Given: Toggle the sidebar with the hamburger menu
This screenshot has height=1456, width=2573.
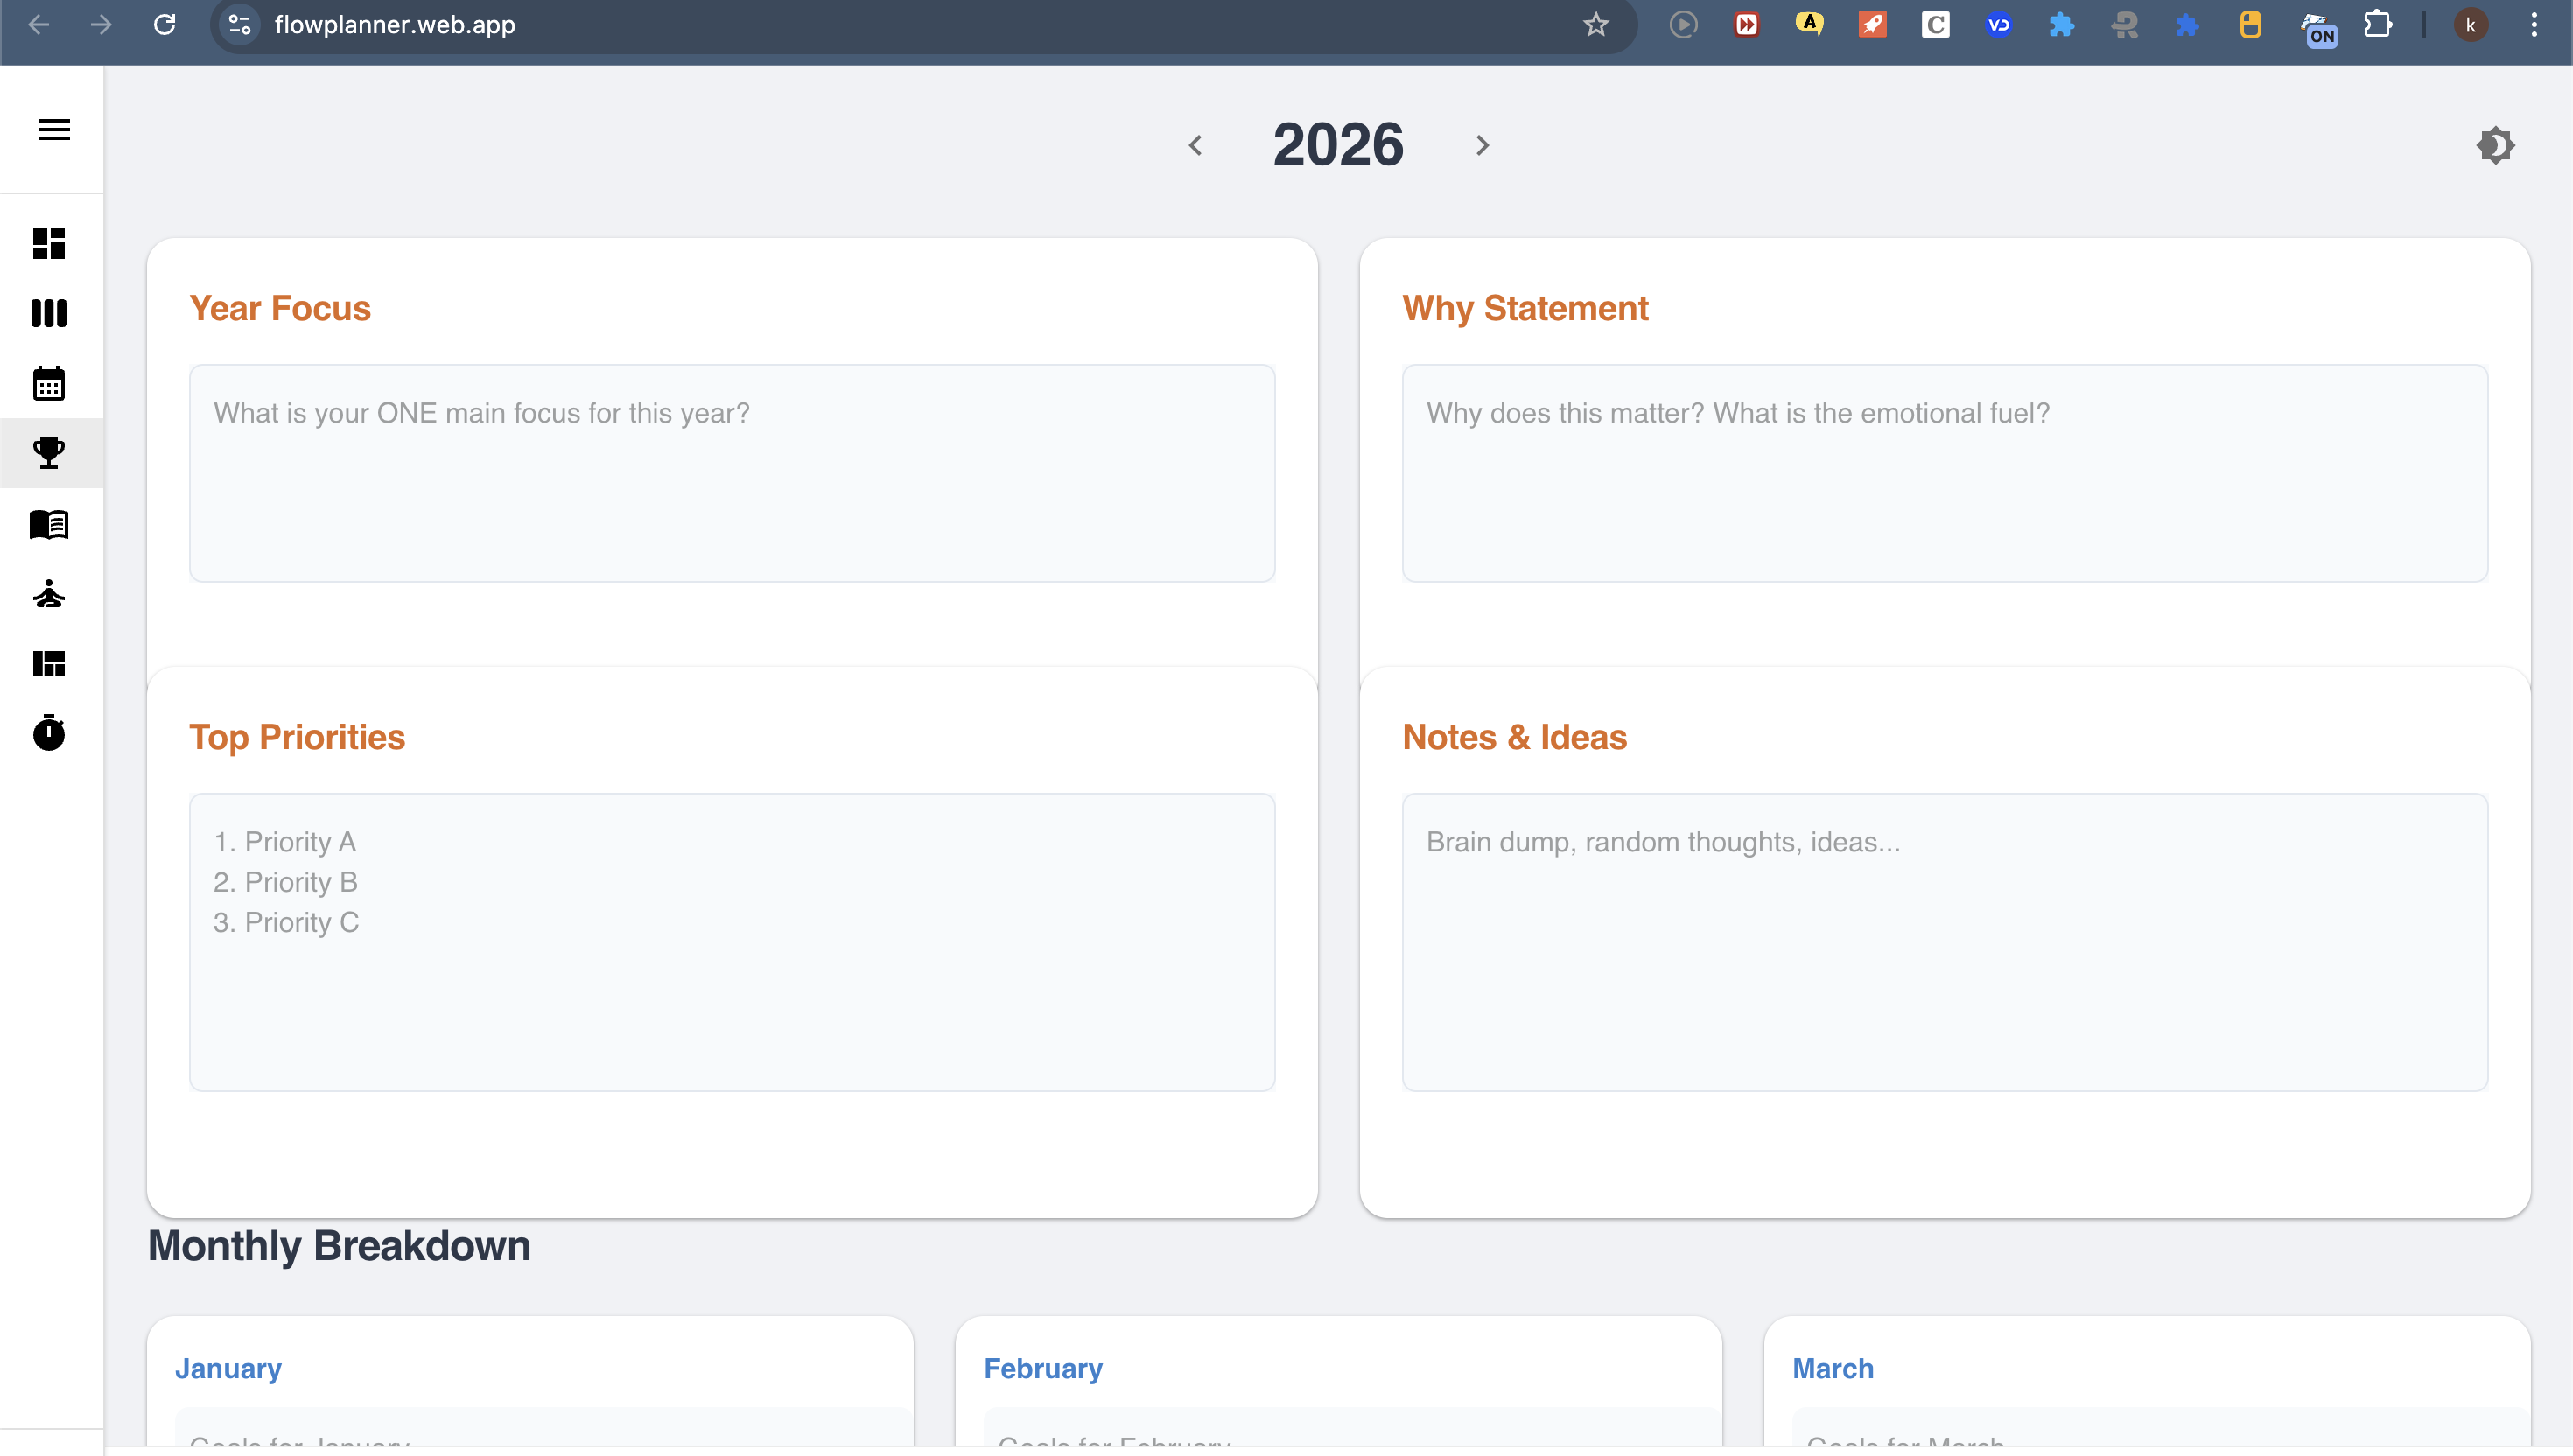Looking at the screenshot, I should click(x=53, y=129).
